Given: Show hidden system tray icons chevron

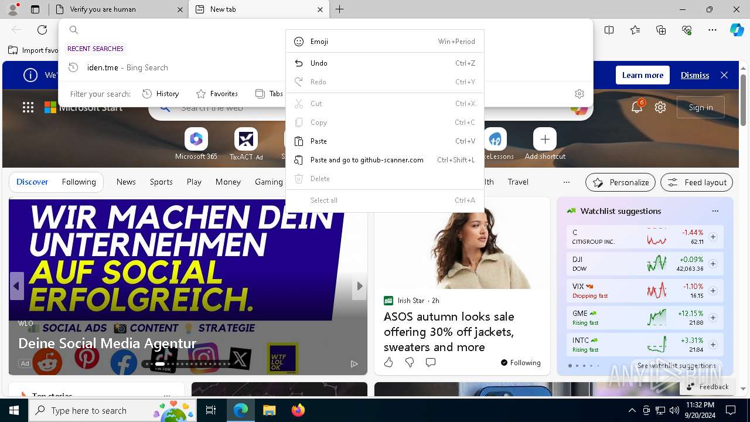Looking at the screenshot, I should pos(632,410).
